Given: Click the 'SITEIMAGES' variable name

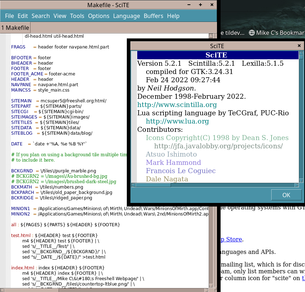Looking at the screenshot, I should 24,117.
